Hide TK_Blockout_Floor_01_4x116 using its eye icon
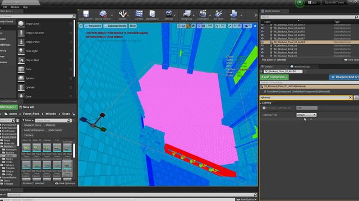The width and height of the screenshot is (359, 201). [262, 35]
